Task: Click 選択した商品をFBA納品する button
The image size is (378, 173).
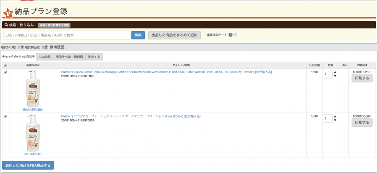Action: (28, 165)
